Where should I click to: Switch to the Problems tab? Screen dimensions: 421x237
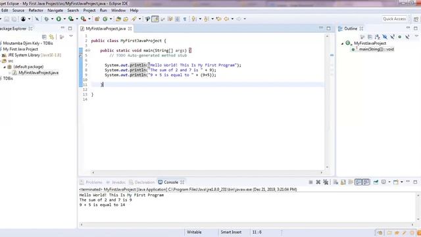tap(91, 182)
